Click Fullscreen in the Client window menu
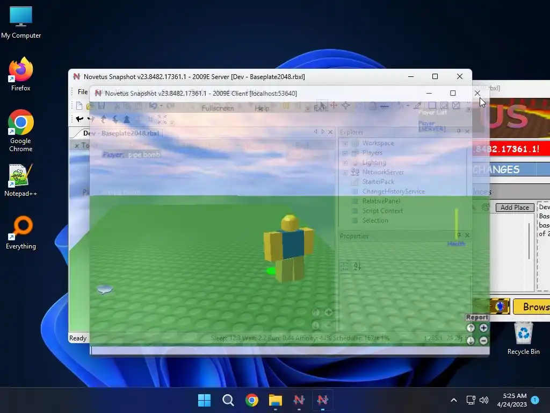This screenshot has height=413, width=550. (218, 108)
